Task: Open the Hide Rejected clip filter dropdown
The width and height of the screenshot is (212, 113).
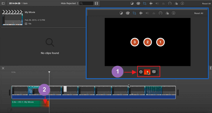Action: (69, 3)
